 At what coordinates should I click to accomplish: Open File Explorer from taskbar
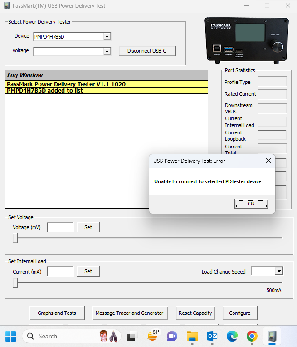[x=192, y=337]
